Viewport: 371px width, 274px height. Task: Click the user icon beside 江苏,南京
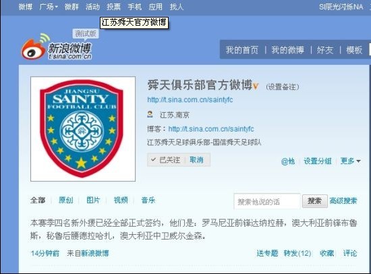(150, 114)
